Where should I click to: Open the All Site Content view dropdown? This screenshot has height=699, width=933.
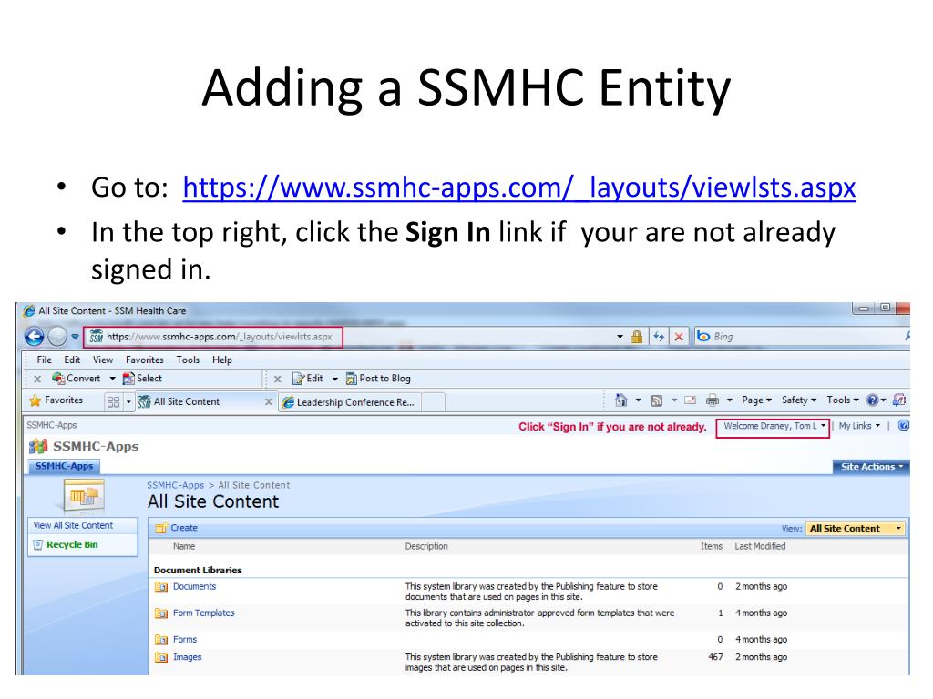coord(856,529)
